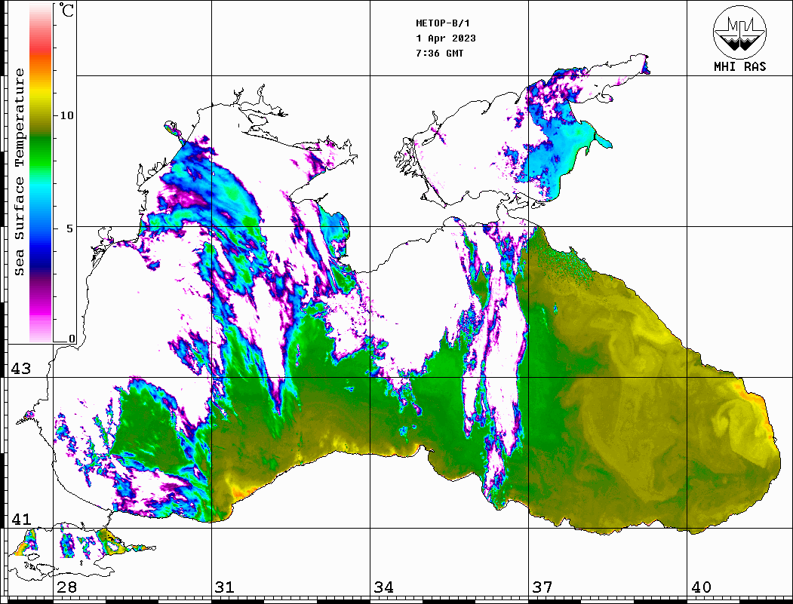This screenshot has width=793, height=604.
Task: Click the longitude label 31
Action: pos(225,587)
